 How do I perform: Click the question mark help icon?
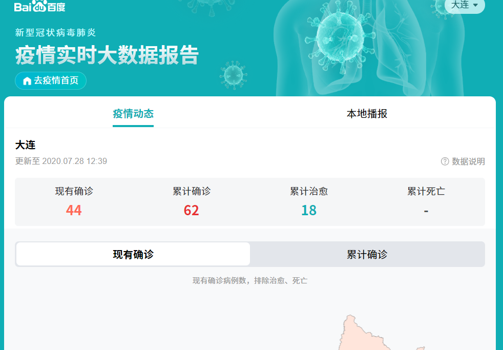(x=445, y=161)
